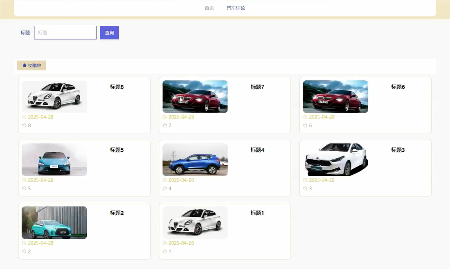Click the date 2025-04-28 on 标题1 card
This screenshot has height=269, width=450.
click(181, 243)
